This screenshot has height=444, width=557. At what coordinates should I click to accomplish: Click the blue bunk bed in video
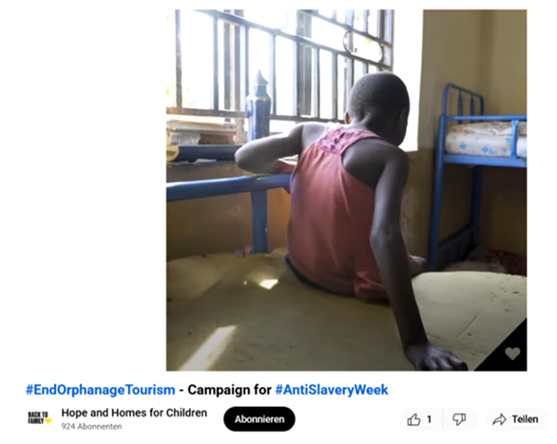point(478,170)
